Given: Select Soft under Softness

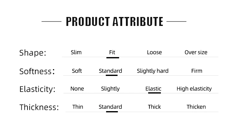Looking at the screenshot, I should point(77,71).
